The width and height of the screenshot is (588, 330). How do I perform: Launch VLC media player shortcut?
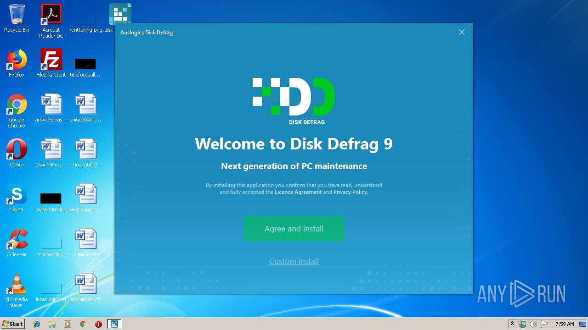coord(17,291)
